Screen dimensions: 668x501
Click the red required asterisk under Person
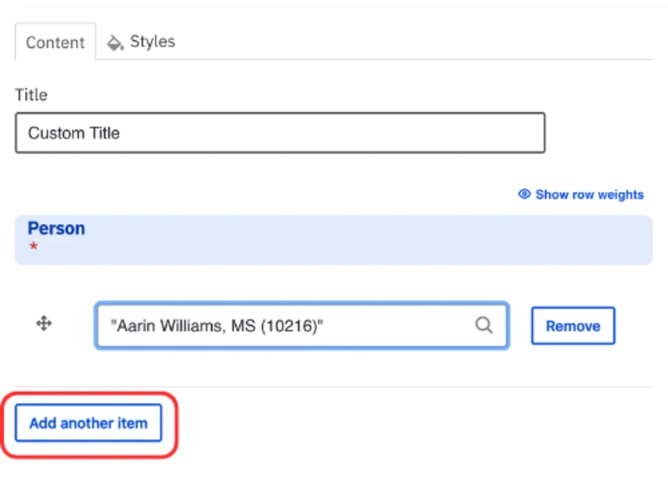(x=33, y=248)
